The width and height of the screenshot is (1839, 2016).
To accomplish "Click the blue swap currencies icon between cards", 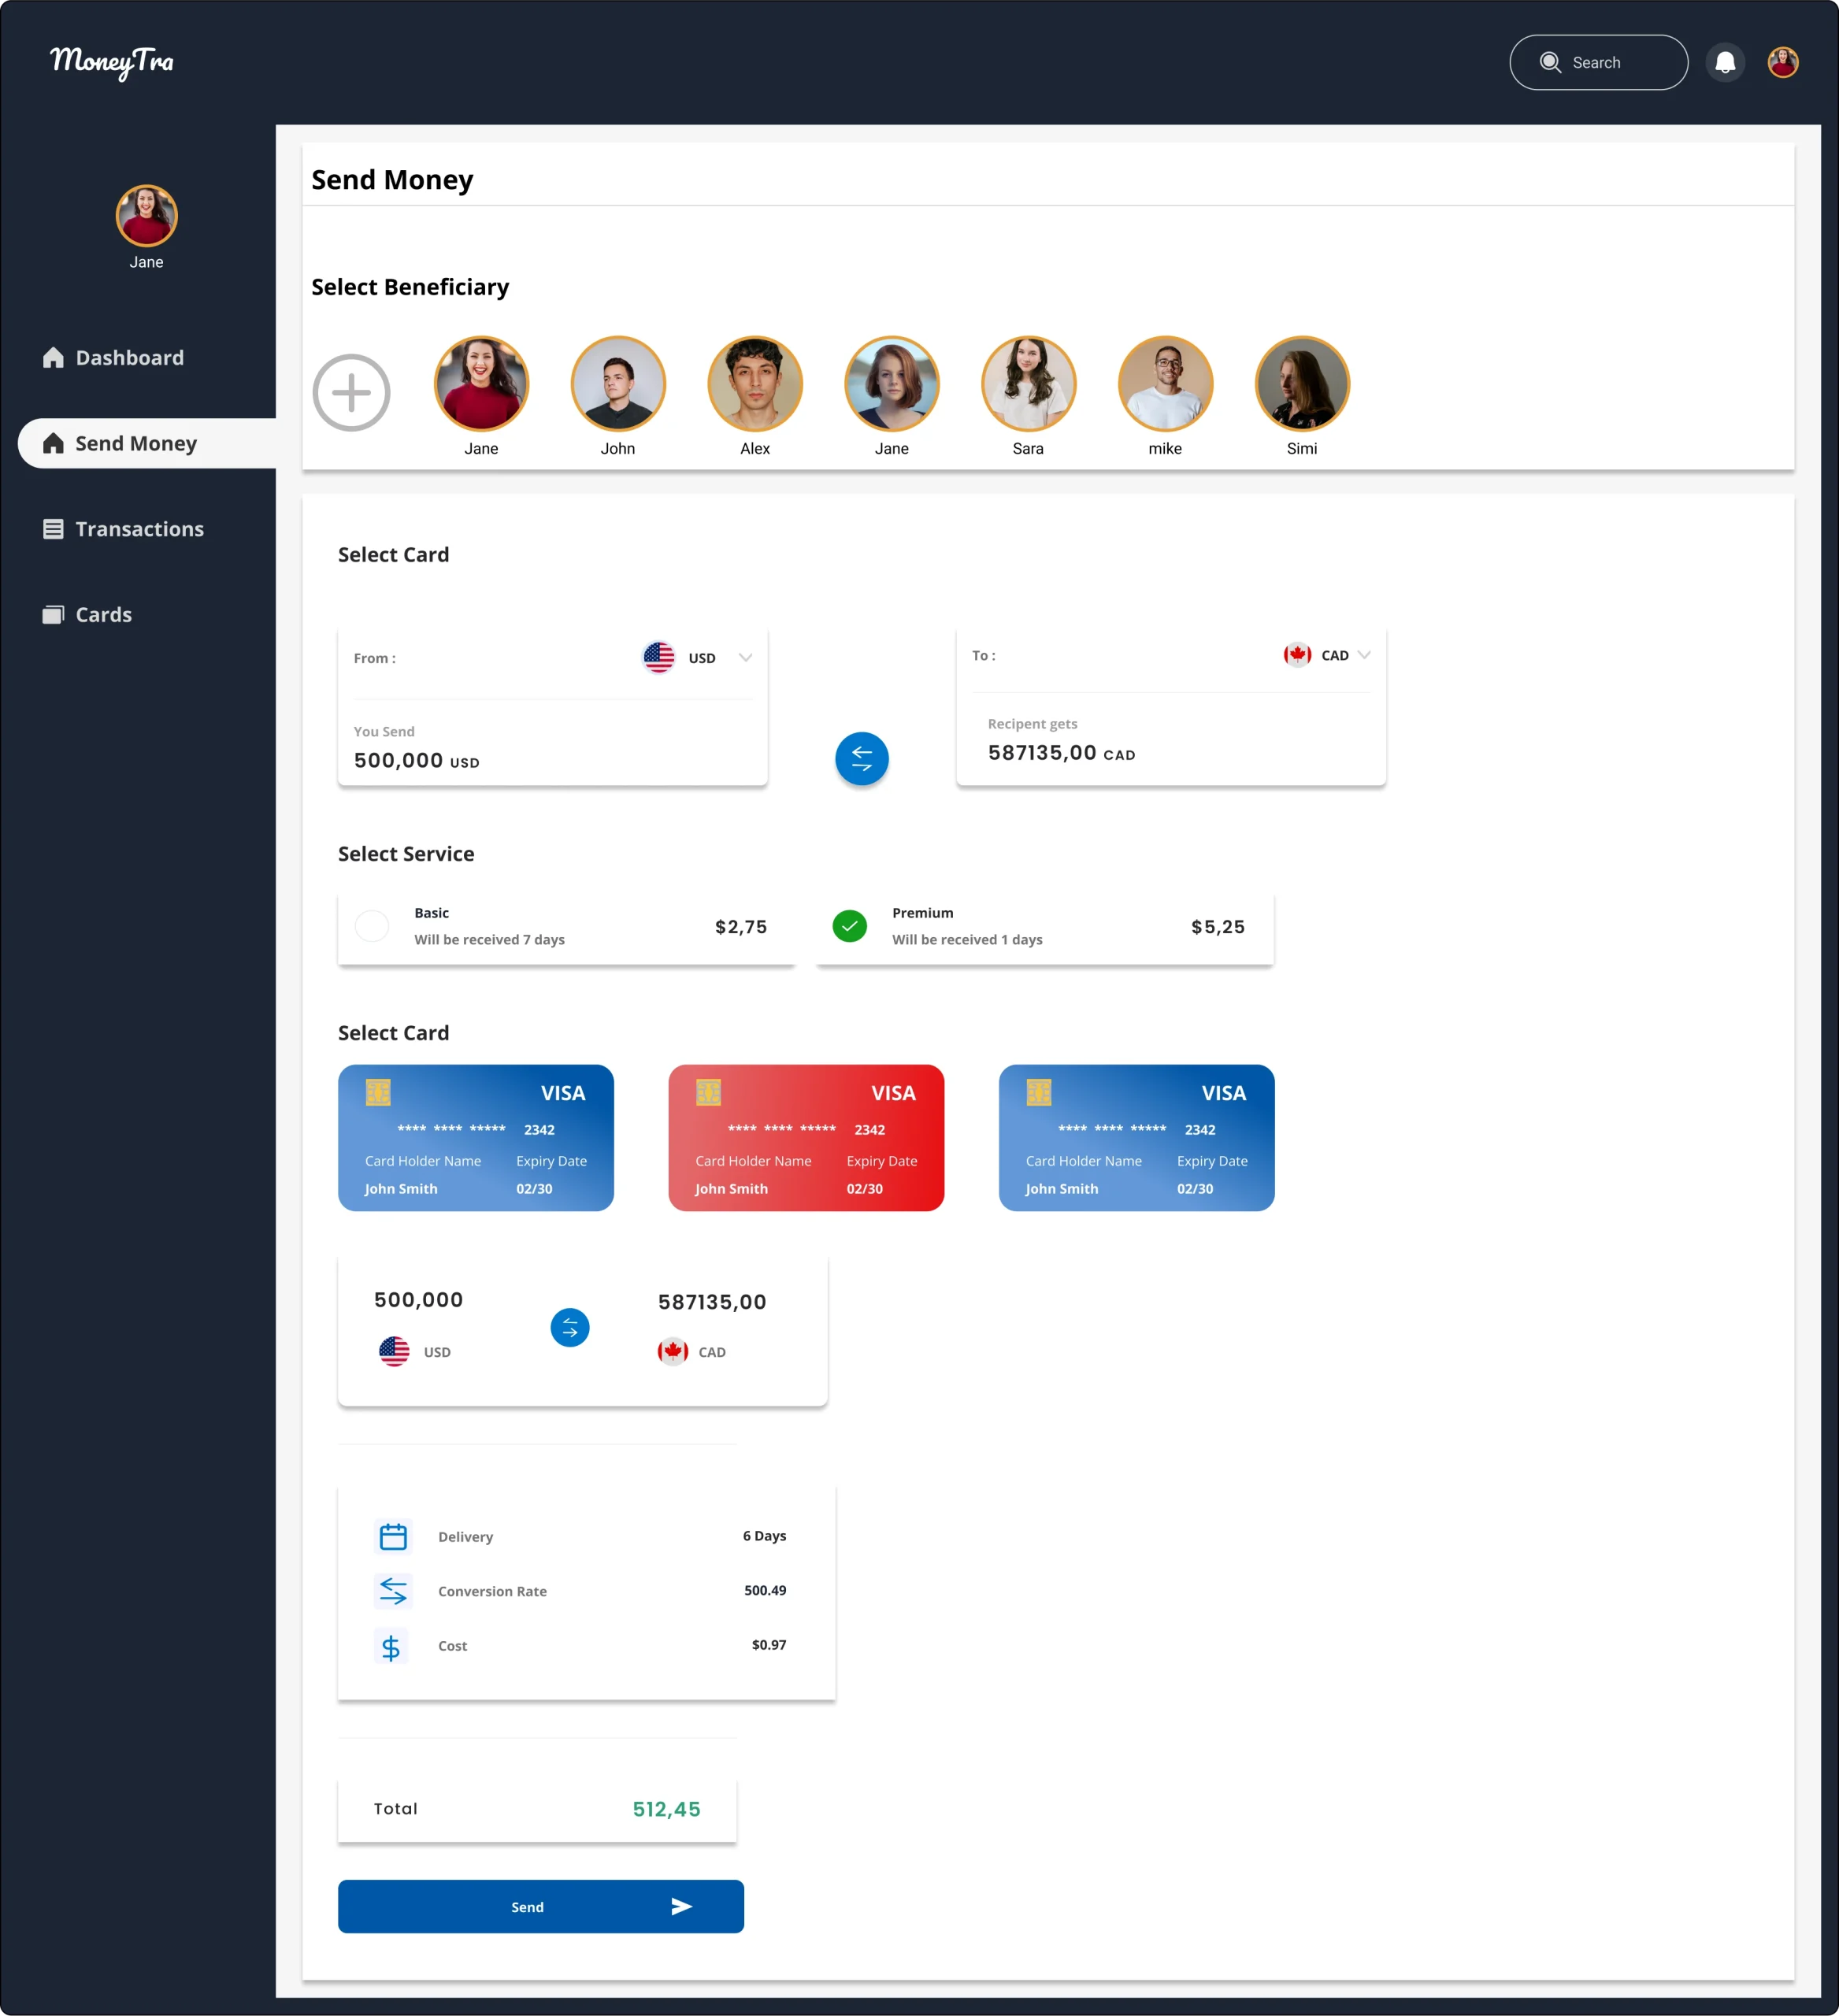I will tap(861, 759).
